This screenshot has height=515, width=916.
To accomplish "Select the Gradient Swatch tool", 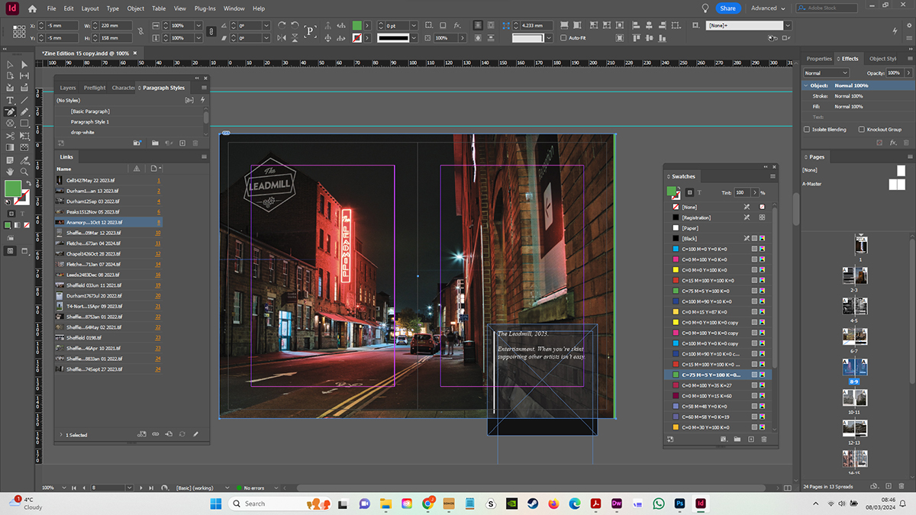I will (x=10, y=147).
